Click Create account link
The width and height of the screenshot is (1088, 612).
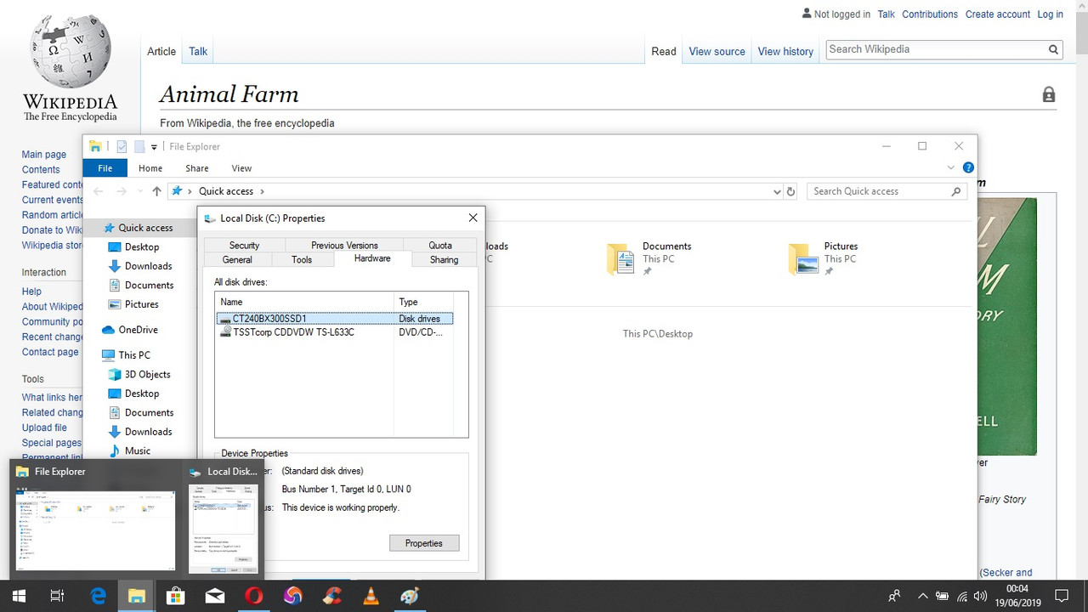(x=997, y=14)
